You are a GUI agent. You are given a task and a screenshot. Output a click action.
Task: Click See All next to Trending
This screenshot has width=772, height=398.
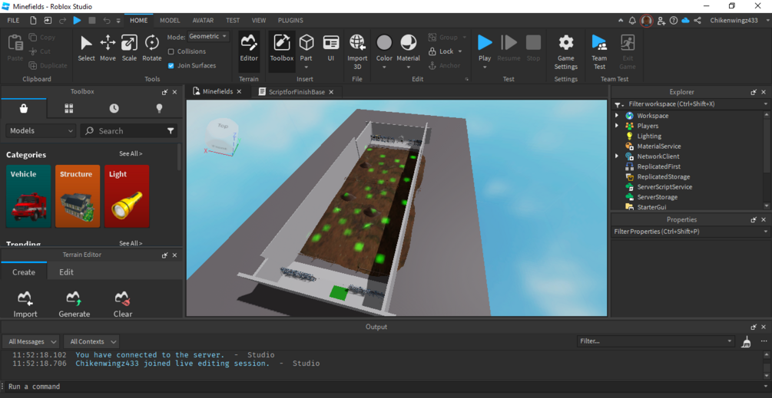coord(131,243)
